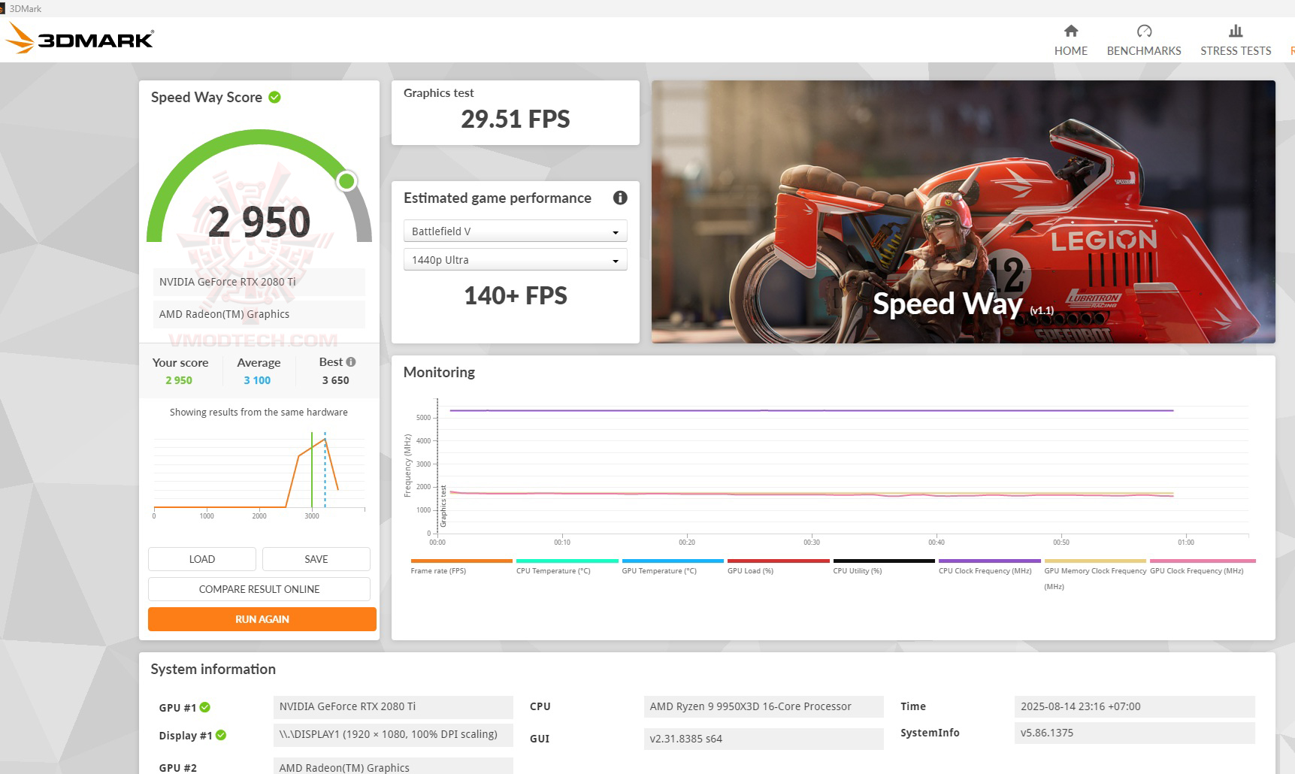The height and width of the screenshot is (774, 1295).
Task: Click the purple CPU Clock Frequency color bar
Action: click(x=988, y=560)
